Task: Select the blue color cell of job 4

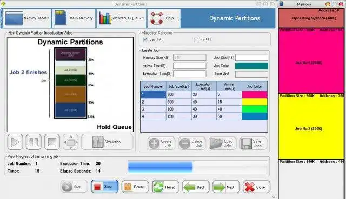Action: pos(255,116)
